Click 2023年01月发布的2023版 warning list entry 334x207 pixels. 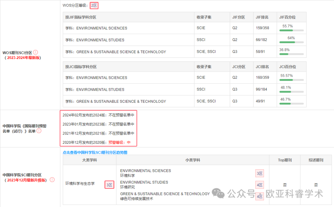pos(98,124)
